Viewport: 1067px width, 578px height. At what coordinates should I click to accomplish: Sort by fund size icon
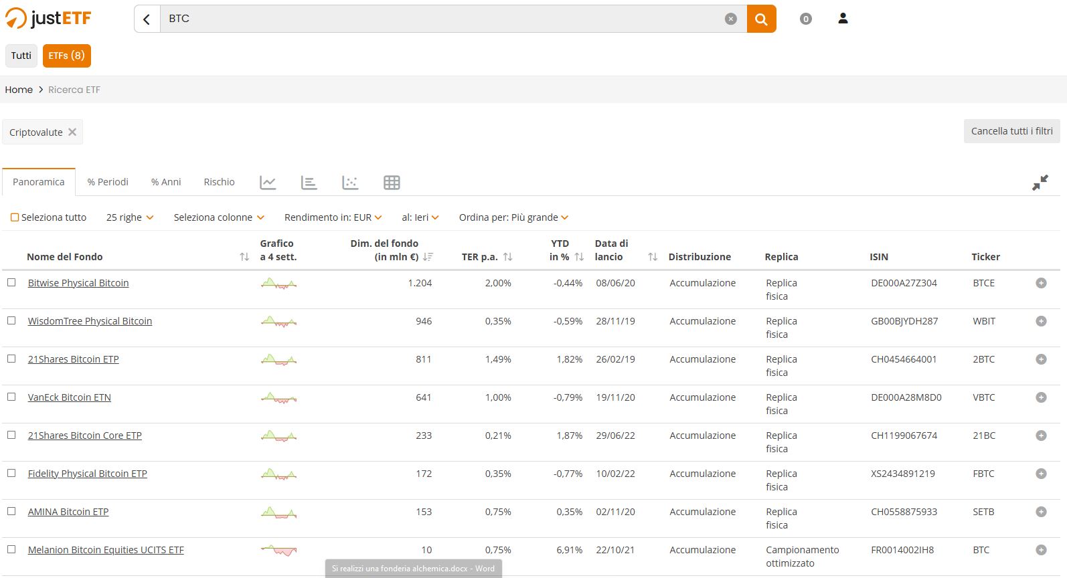[428, 257]
